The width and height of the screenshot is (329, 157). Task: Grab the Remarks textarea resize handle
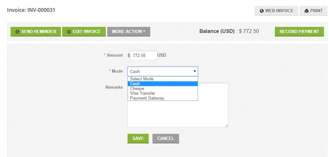click(226, 125)
